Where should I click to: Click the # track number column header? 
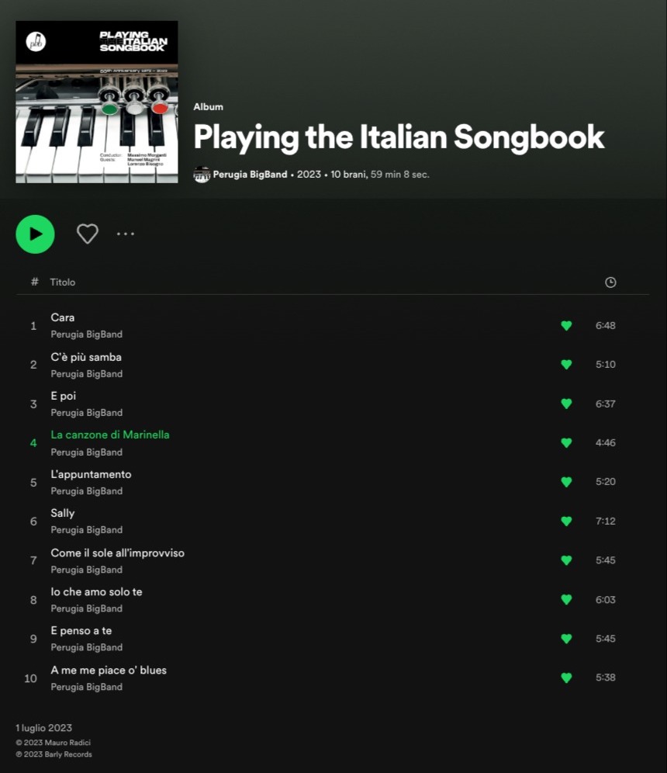tap(34, 282)
